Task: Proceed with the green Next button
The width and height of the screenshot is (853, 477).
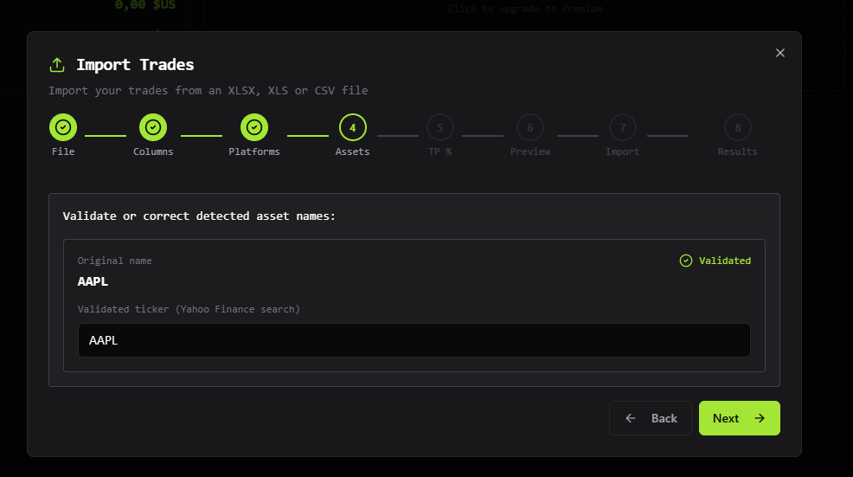Action: click(739, 418)
